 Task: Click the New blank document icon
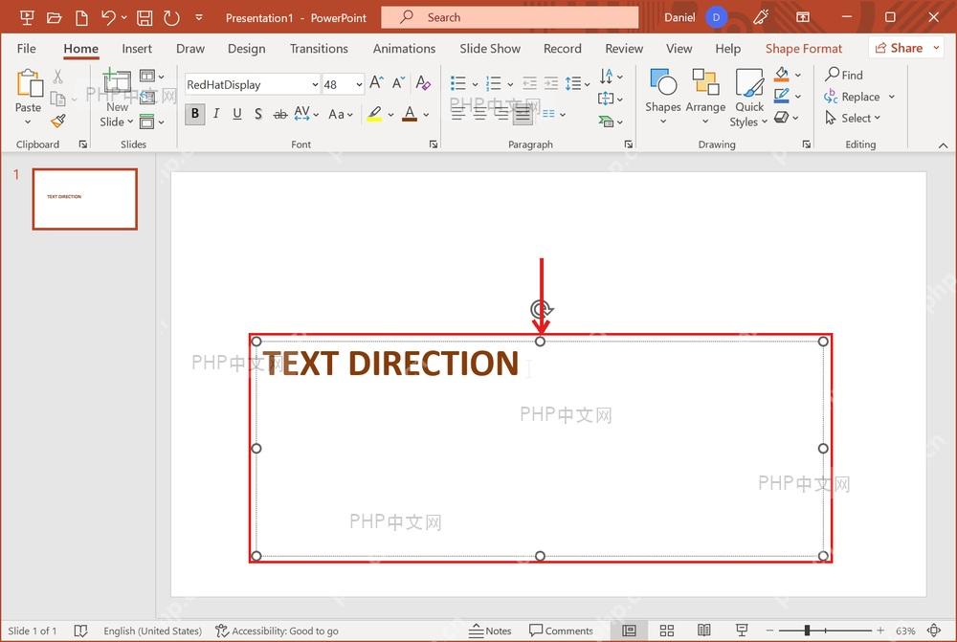coord(81,17)
